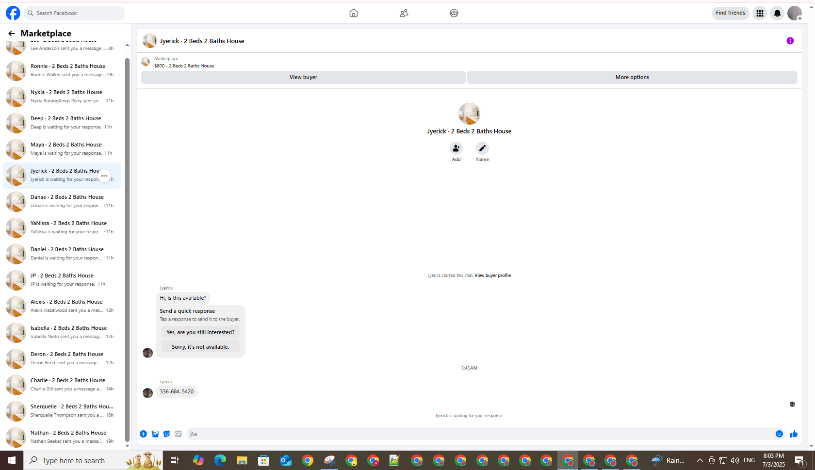Click the More options button
The image size is (815, 470).
(x=632, y=77)
